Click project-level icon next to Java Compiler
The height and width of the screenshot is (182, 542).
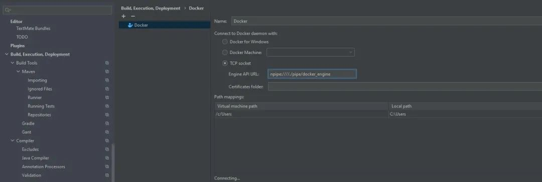107,158
